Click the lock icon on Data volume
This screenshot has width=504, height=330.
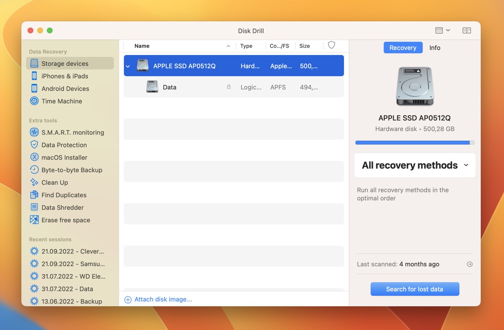point(229,87)
